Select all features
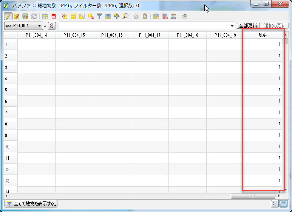This screenshot has height=212, width=292. click(73, 16)
